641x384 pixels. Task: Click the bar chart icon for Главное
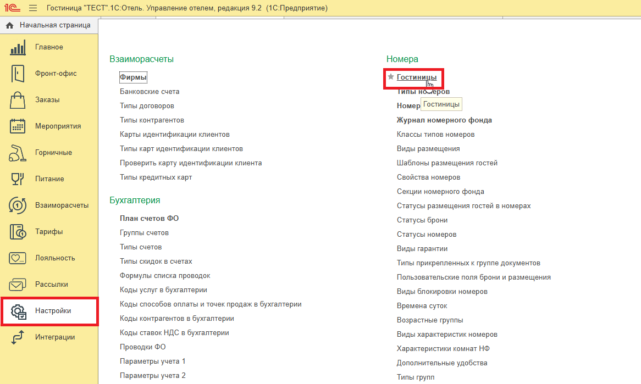[x=18, y=47]
